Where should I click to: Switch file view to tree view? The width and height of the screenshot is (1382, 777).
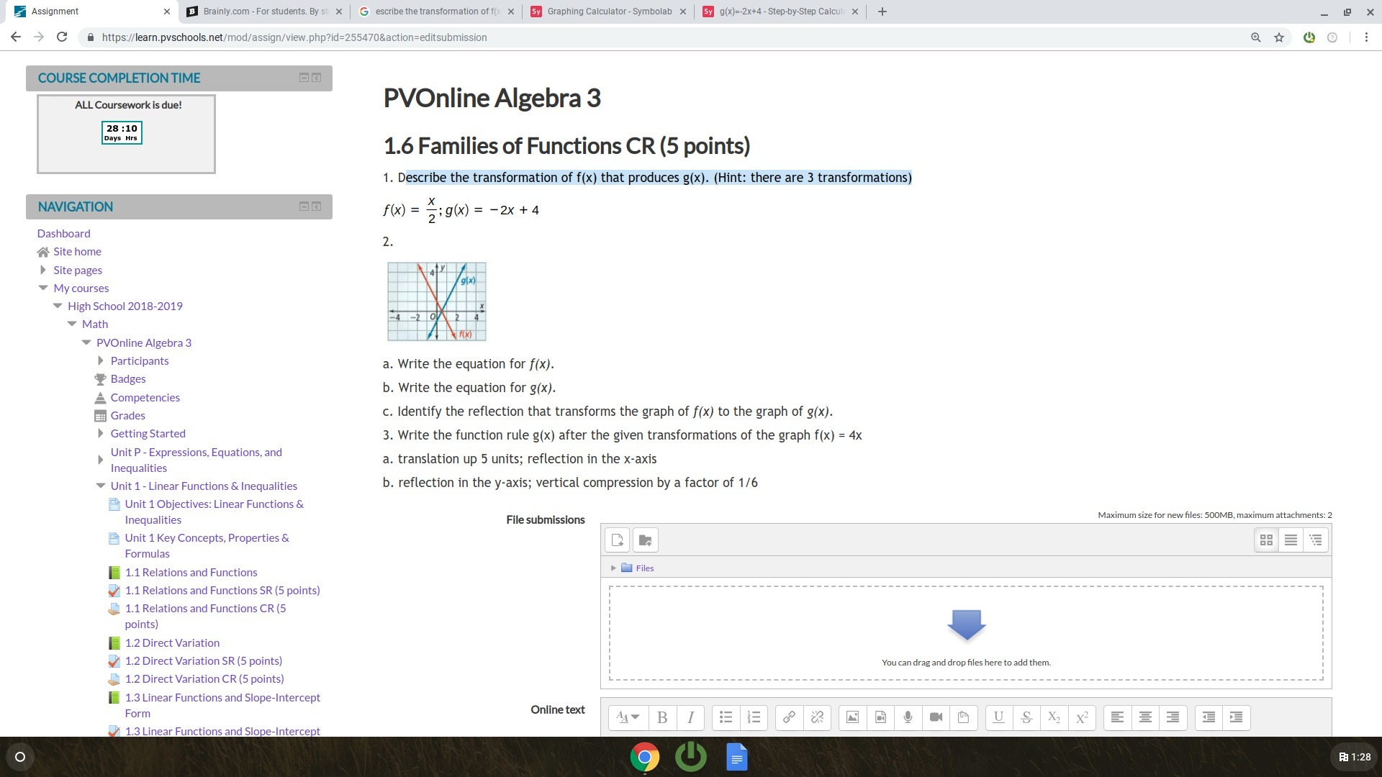click(x=1316, y=540)
